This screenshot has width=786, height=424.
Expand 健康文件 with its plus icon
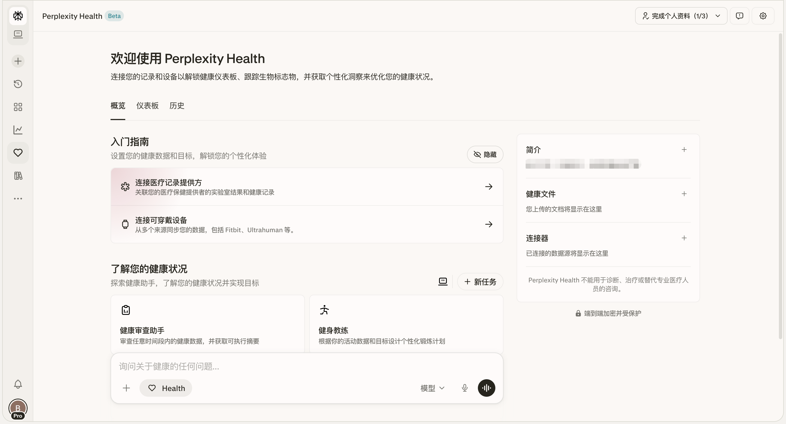click(684, 194)
